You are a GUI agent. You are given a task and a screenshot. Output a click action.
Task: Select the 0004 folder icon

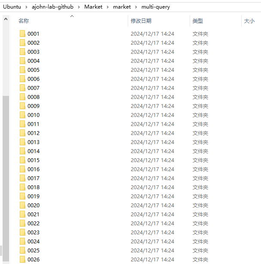tap(22, 61)
